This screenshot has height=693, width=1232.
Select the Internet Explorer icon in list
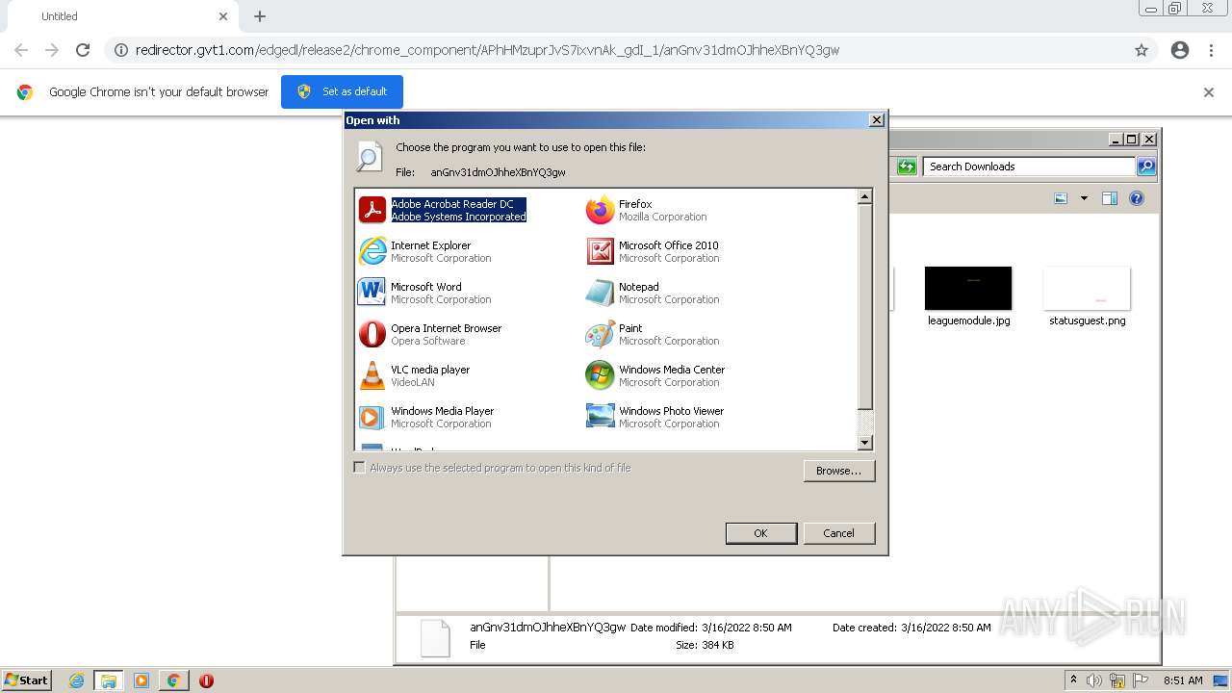coord(372,251)
